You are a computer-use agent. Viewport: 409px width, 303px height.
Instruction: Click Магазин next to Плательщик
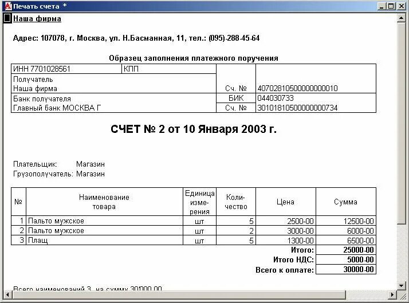(x=91, y=164)
